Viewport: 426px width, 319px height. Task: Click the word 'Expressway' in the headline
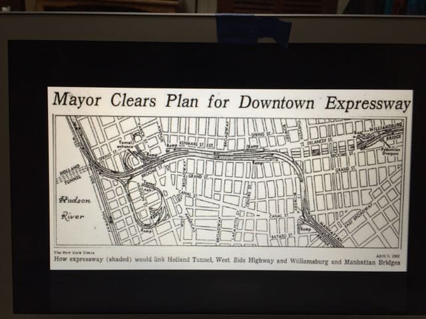[x=367, y=102]
